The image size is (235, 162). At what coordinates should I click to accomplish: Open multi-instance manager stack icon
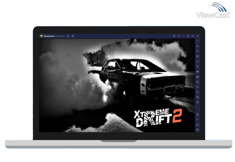pyautogui.click(x=198, y=97)
